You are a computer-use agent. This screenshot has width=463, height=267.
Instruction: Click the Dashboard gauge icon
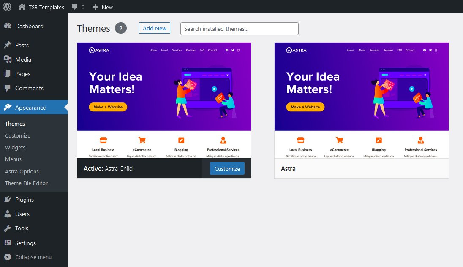click(x=8, y=26)
